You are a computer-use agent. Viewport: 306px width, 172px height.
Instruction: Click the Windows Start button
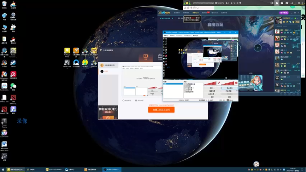[x=3, y=169]
